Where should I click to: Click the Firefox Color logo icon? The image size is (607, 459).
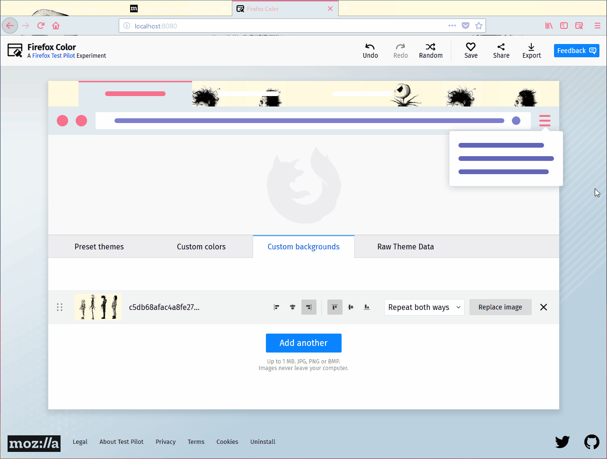15,50
